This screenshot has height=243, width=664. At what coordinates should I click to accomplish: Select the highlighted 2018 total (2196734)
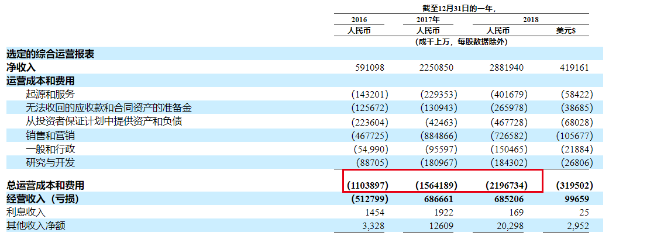pyautogui.click(x=507, y=186)
